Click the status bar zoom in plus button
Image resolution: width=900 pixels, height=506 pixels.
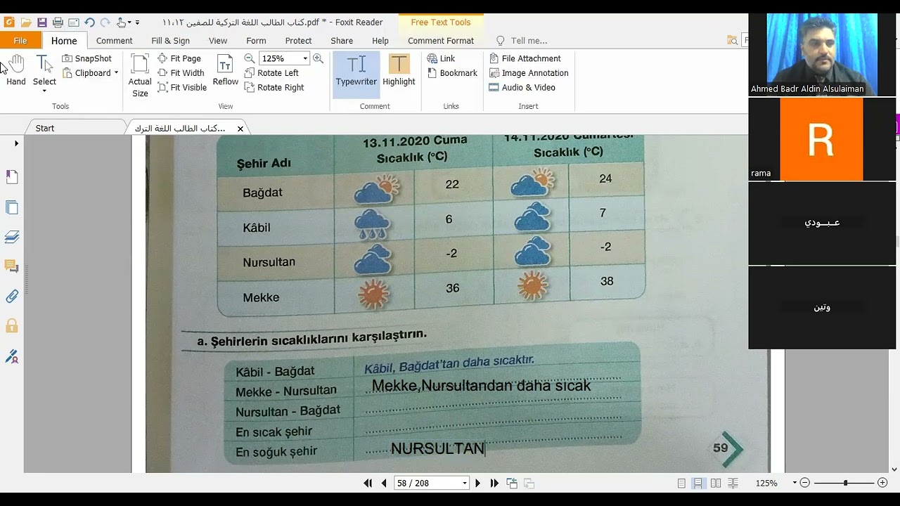(x=882, y=483)
